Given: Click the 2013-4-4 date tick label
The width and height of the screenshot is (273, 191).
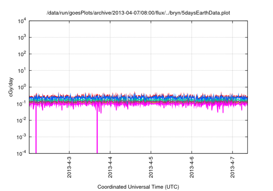Looking at the screenshot, I should (110, 167).
